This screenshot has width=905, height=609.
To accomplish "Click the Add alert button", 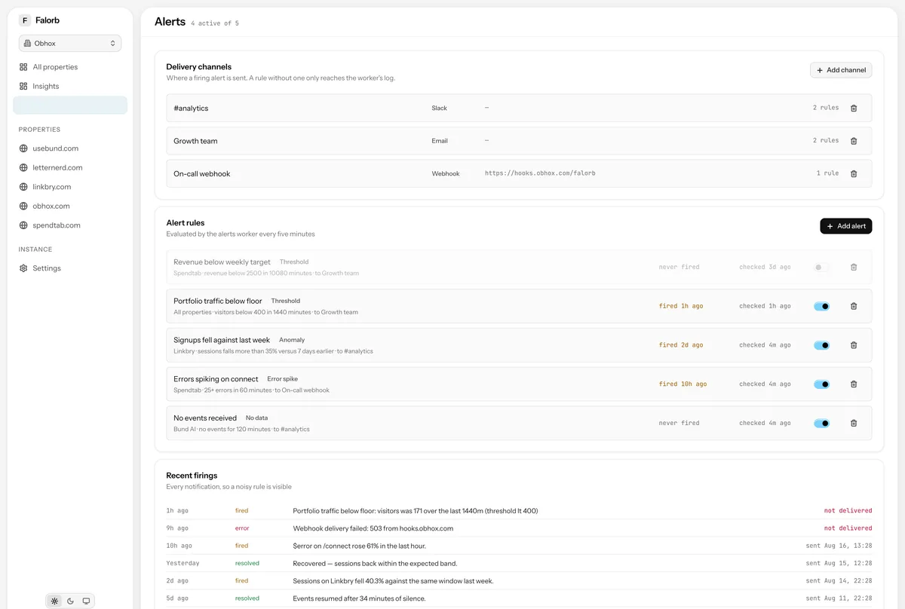I will 846,226.
